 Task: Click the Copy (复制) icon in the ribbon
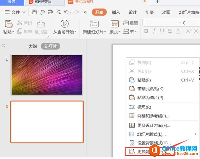coord(20,31)
